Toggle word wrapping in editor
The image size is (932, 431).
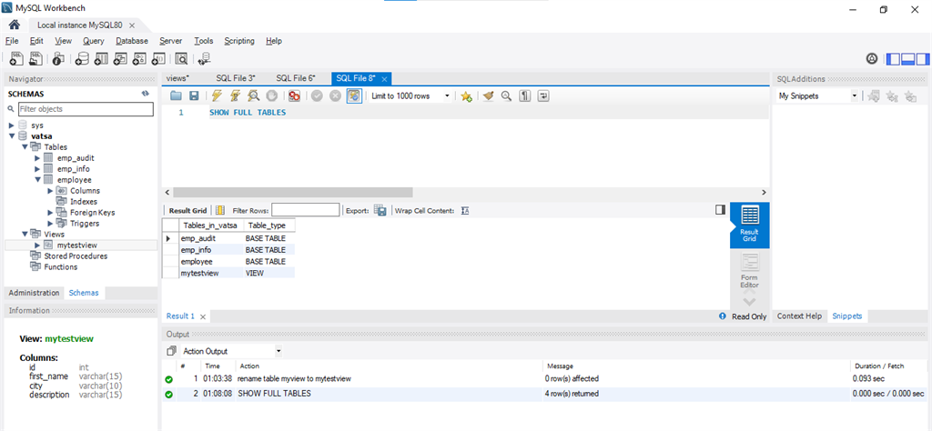(542, 95)
